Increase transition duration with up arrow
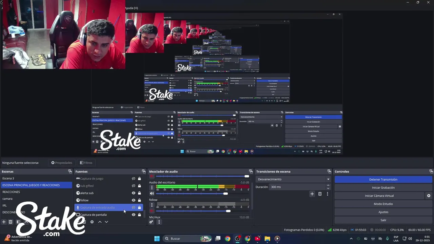The image size is (434, 244). (328, 185)
